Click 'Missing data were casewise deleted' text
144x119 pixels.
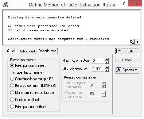coord(45,17)
